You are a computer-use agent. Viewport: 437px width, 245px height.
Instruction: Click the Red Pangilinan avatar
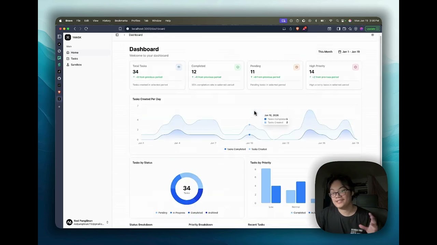(x=69, y=222)
